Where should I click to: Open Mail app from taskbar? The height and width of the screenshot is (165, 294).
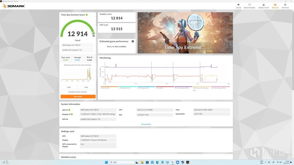coord(152,162)
